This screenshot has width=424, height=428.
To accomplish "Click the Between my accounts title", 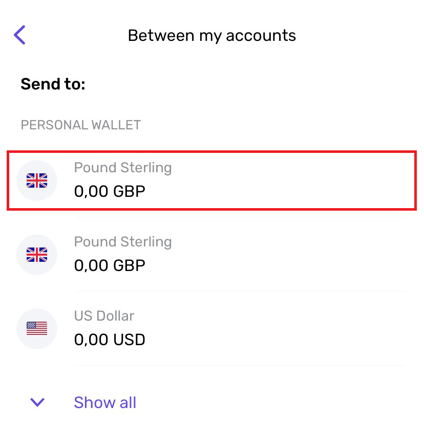I will coord(212,35).
